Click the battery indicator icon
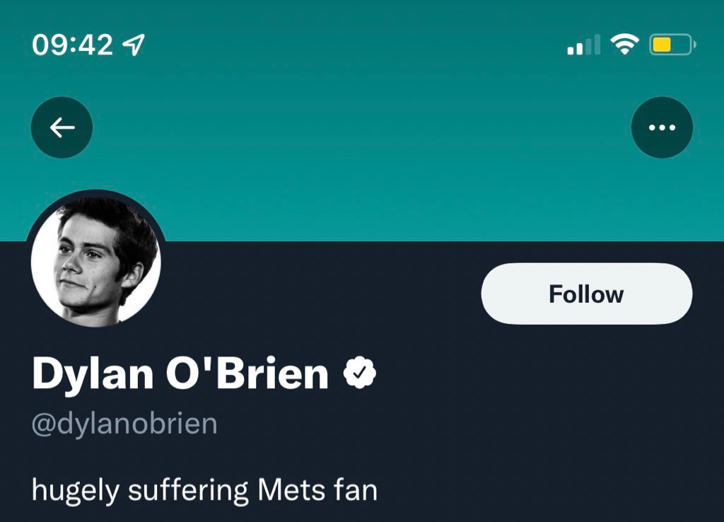 tap(672, 46)
